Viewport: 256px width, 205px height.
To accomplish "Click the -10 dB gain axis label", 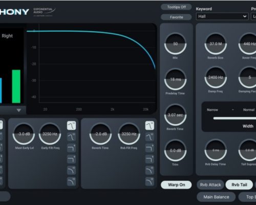I will tap(34, 47).
